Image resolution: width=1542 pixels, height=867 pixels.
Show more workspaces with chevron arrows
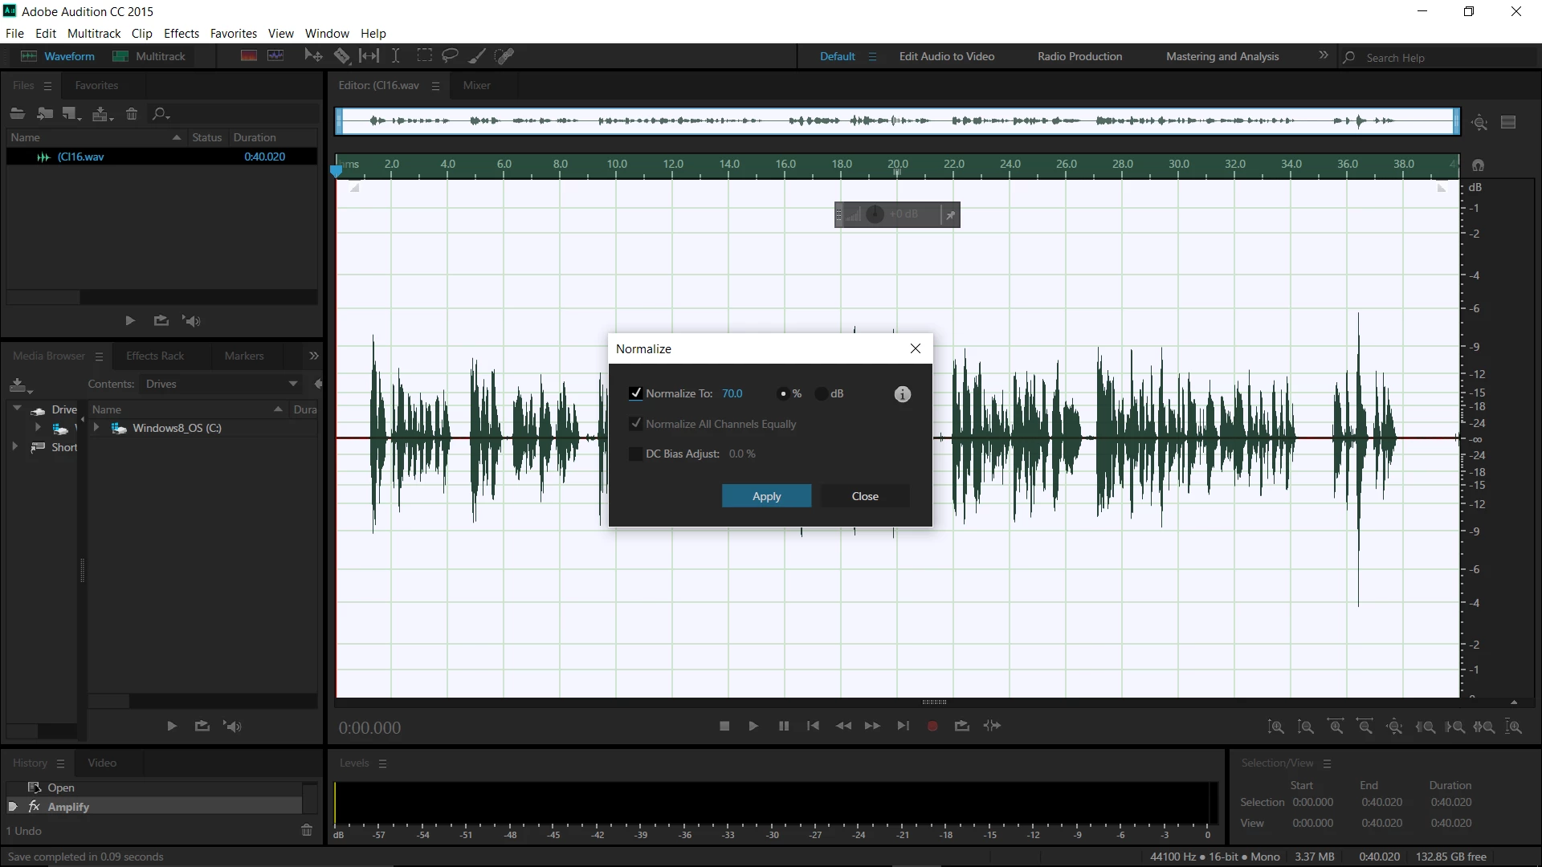(1323, 56)
